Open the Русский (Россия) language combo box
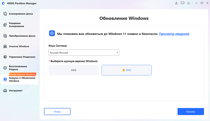This screenshot has width=210, height=121. (x=84, y=53)
